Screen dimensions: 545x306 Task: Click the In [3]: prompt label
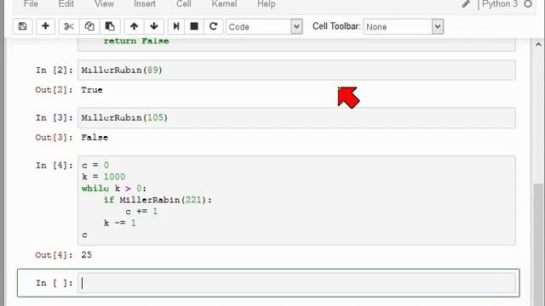coord(54,117)
